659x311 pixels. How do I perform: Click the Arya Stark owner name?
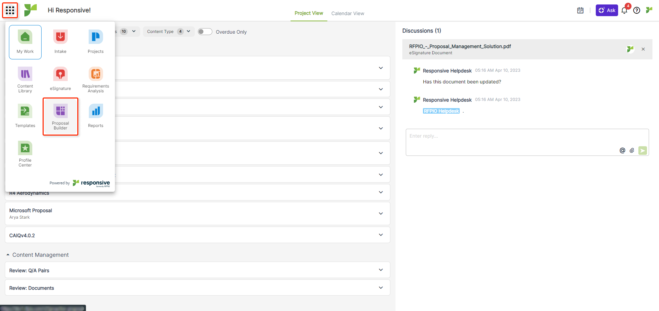tap(19, 217)
